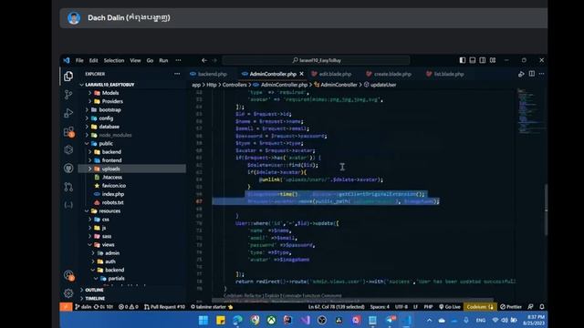This screenshot has width=584, height=328.
Task: Open Pull Requests view in activity bar
Action: coord(68,187)
